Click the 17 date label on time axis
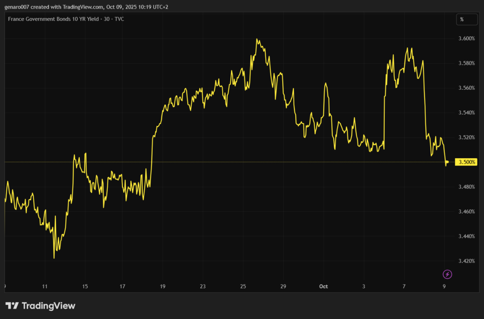Image resolution: width=484 pixels, height=319 pixels. [122, 286]
